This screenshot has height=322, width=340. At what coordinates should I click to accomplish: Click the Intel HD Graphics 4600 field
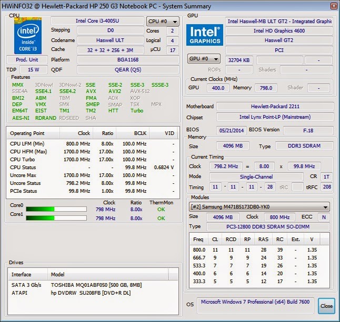pos(279,30)
